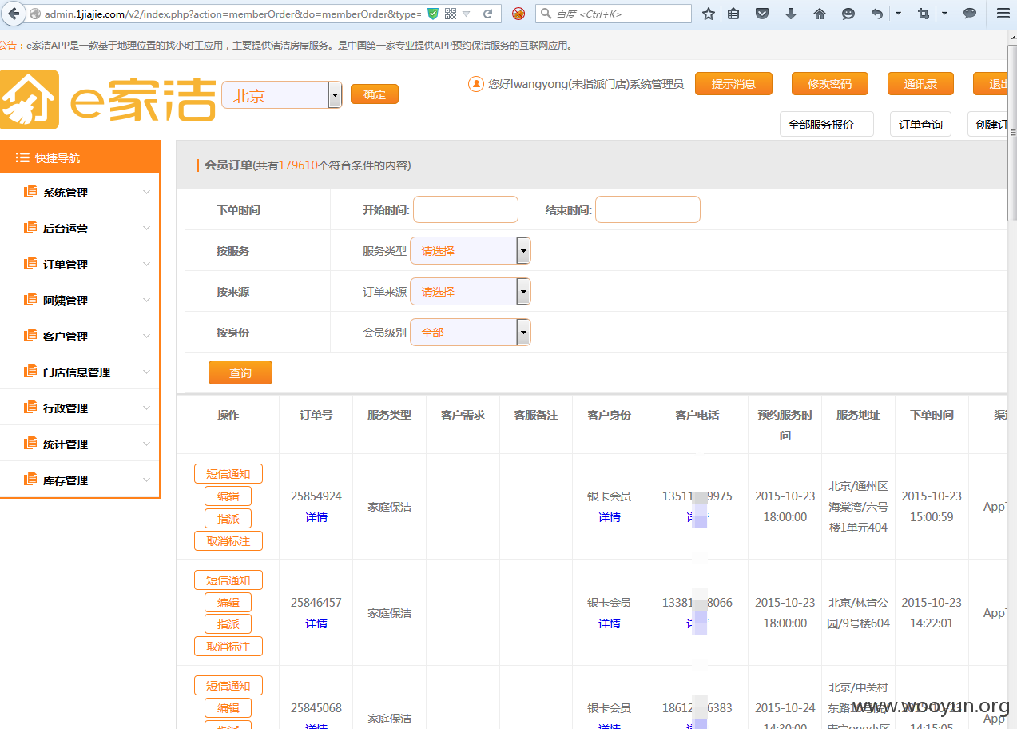Expand the 订单管理 menu
This screenshot has height=729, width=1017.
click(x=80, y=264)
